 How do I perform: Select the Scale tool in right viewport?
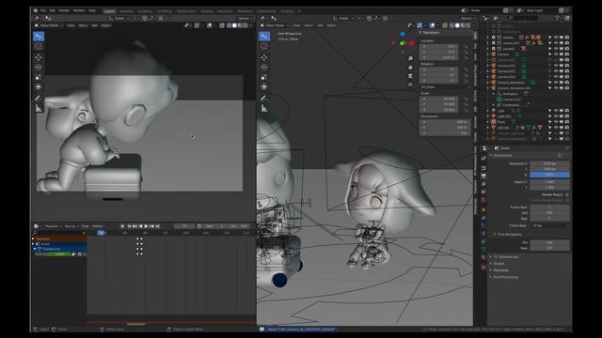[264, 77]
